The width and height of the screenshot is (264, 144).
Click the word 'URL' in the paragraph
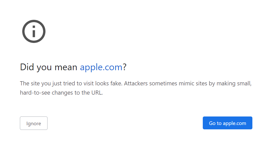97,93
